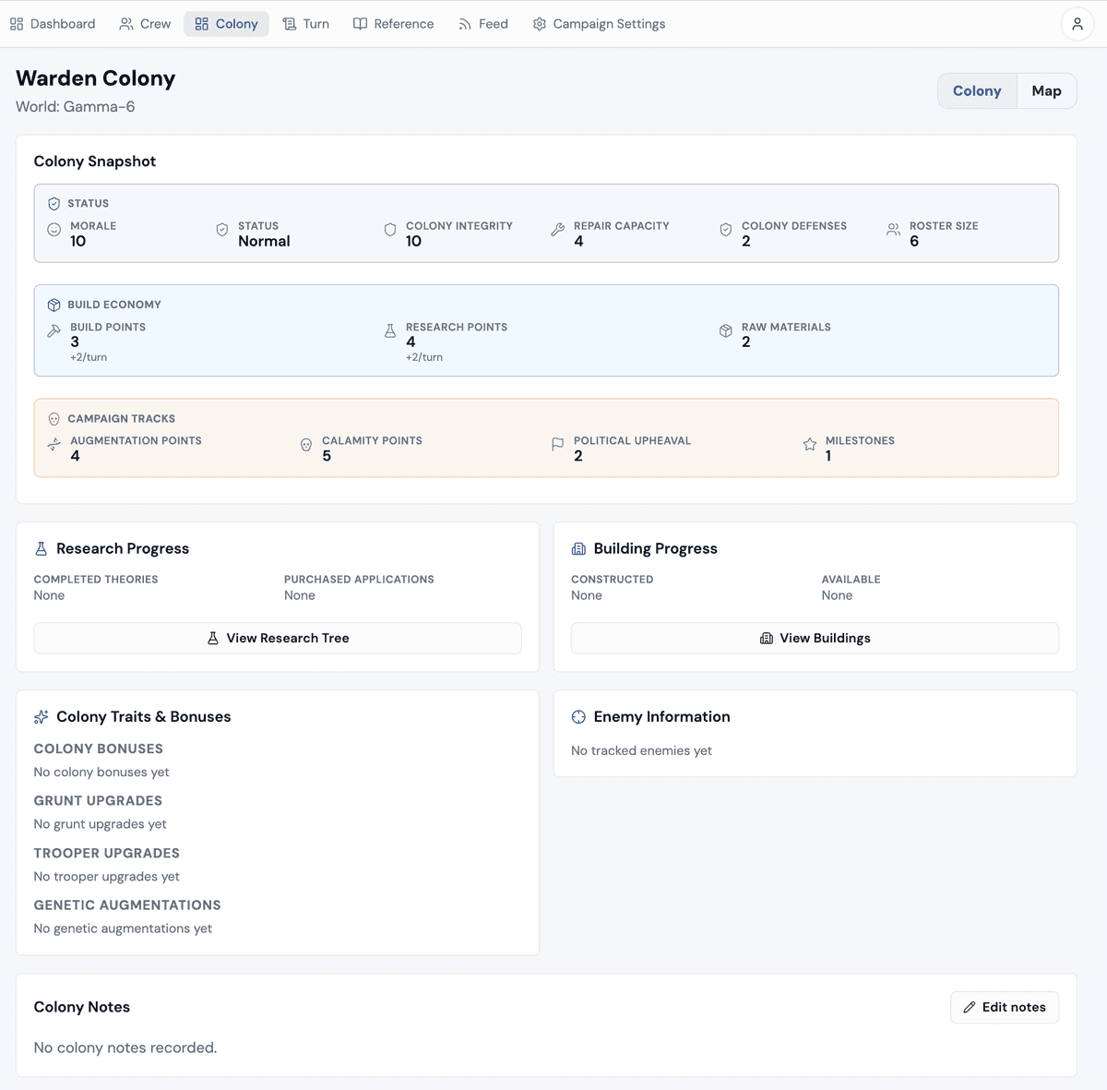This screenshot has height=1090, width=1107.
Task: Open the user profile icon
Action: 1077,24
